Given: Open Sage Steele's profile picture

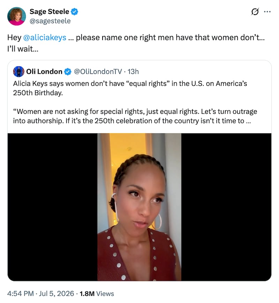Looking at the screenshot, I should click(x=17, y=16).
